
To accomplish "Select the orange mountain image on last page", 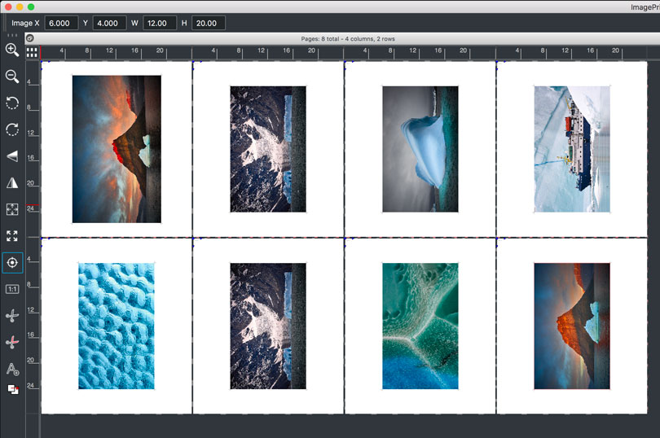I will [x=572, y=326].
